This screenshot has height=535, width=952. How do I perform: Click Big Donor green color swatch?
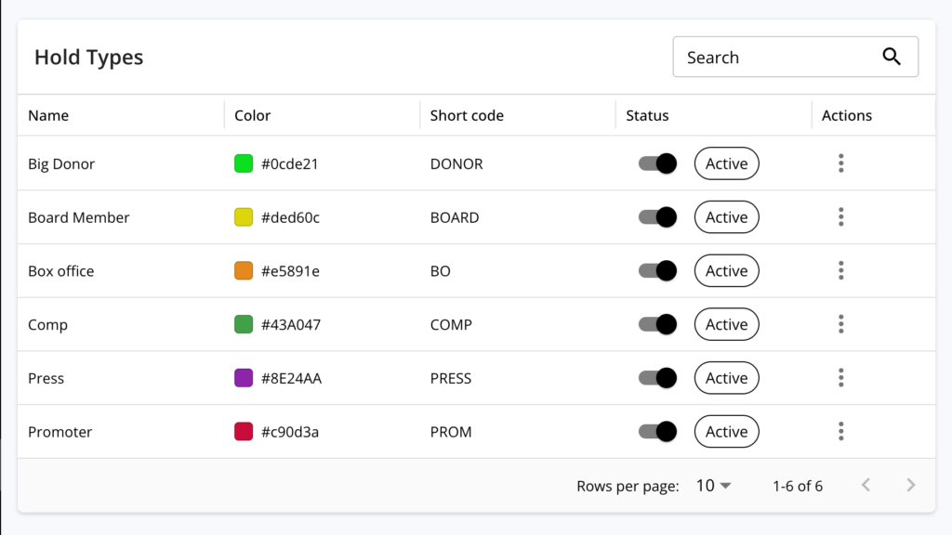[244, 163]
